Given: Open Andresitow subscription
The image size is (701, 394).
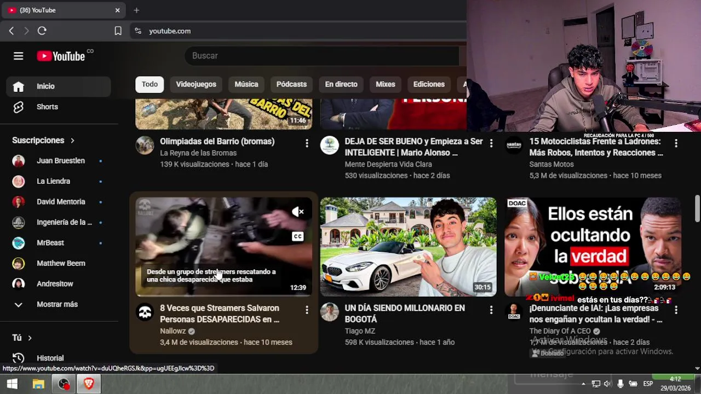Looking at the screenshot, I should [59, 284].
